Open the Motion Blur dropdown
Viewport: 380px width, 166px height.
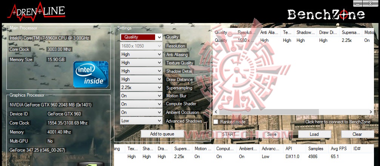pos(141,96)
